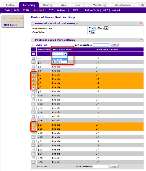This screenshot has height=171, width=146.
Task: Open the Maintenance tab
Action: coord(122,5)
